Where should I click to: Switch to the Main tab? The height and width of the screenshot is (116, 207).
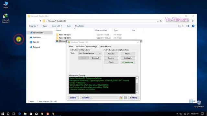pos(71,46)
